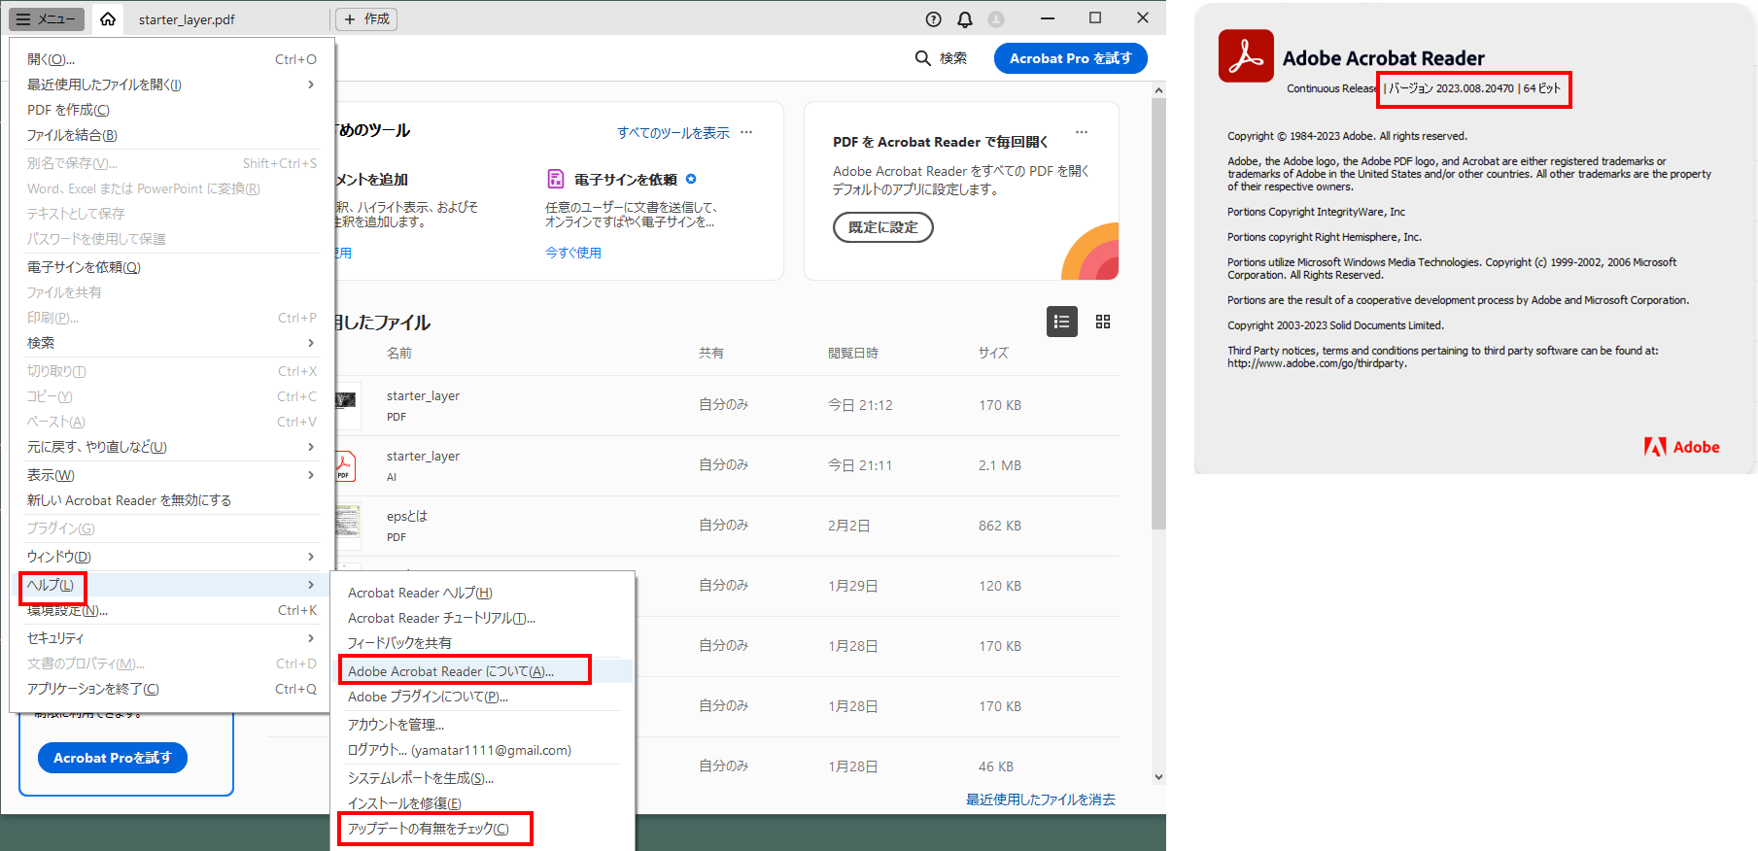
Task: Click the 既定に設定 button
Action: [x=883, y=227]
